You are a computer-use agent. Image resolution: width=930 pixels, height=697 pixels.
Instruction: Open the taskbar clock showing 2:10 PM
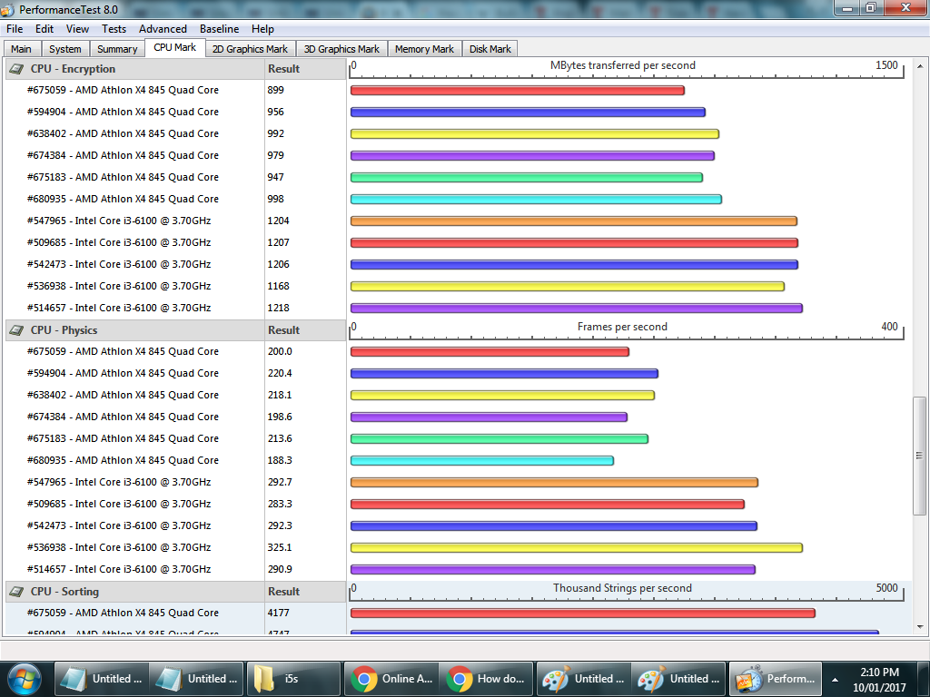coord(879,679)
